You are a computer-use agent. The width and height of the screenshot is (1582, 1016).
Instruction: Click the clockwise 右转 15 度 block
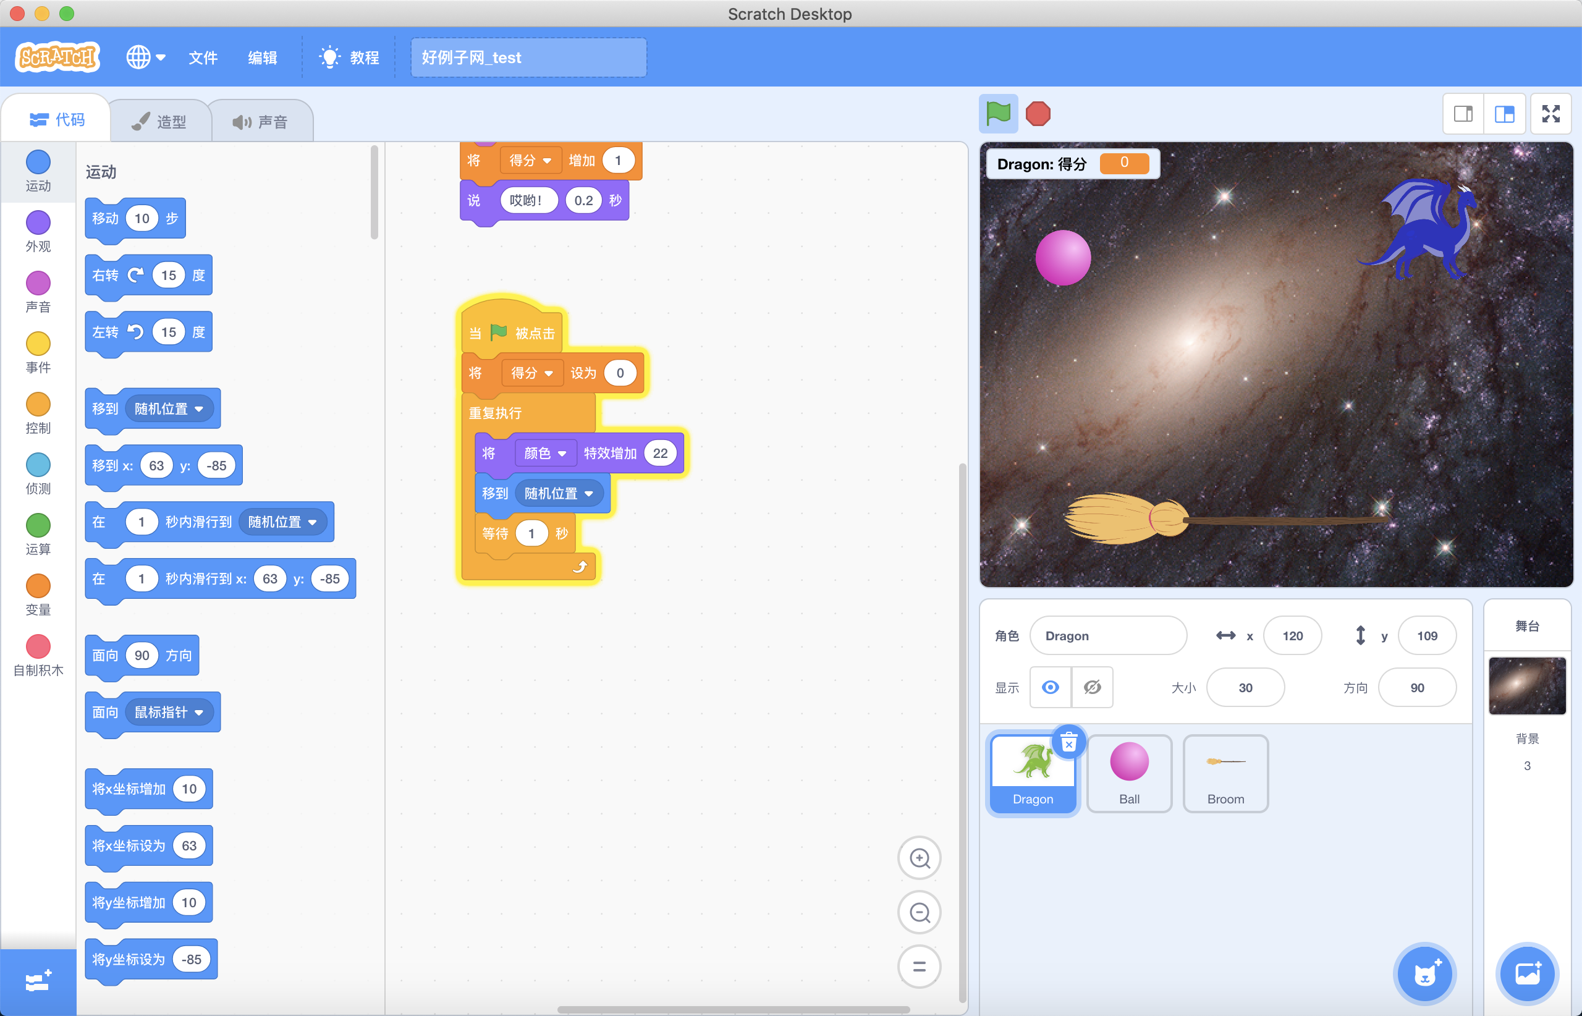point(148,275)
